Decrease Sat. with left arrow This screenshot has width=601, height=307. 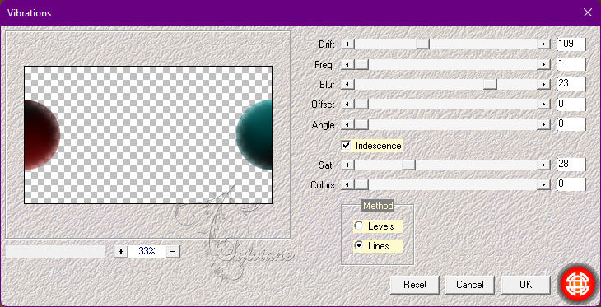pyautogui.click(x=347, y=165)
